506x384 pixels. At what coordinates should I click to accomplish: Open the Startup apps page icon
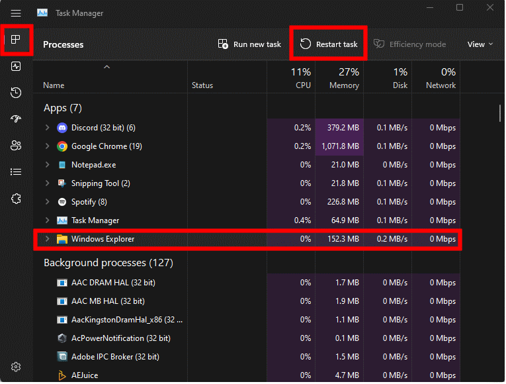click(x=17, y=119)
